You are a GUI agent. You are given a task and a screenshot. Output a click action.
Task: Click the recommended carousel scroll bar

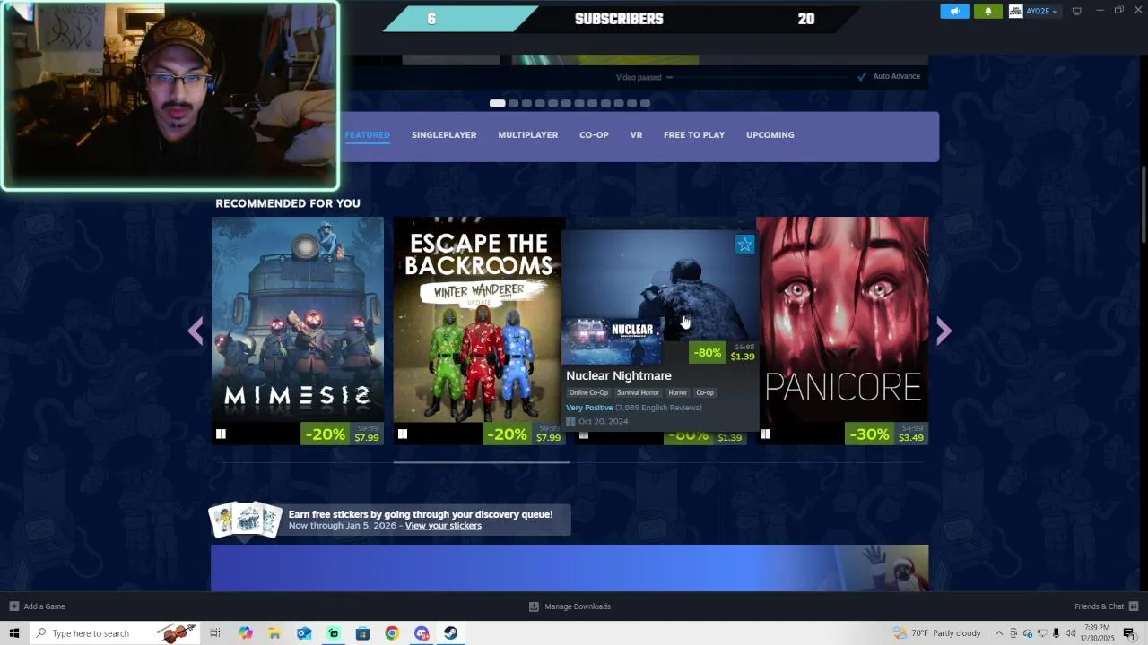click(x=481, y=462)
